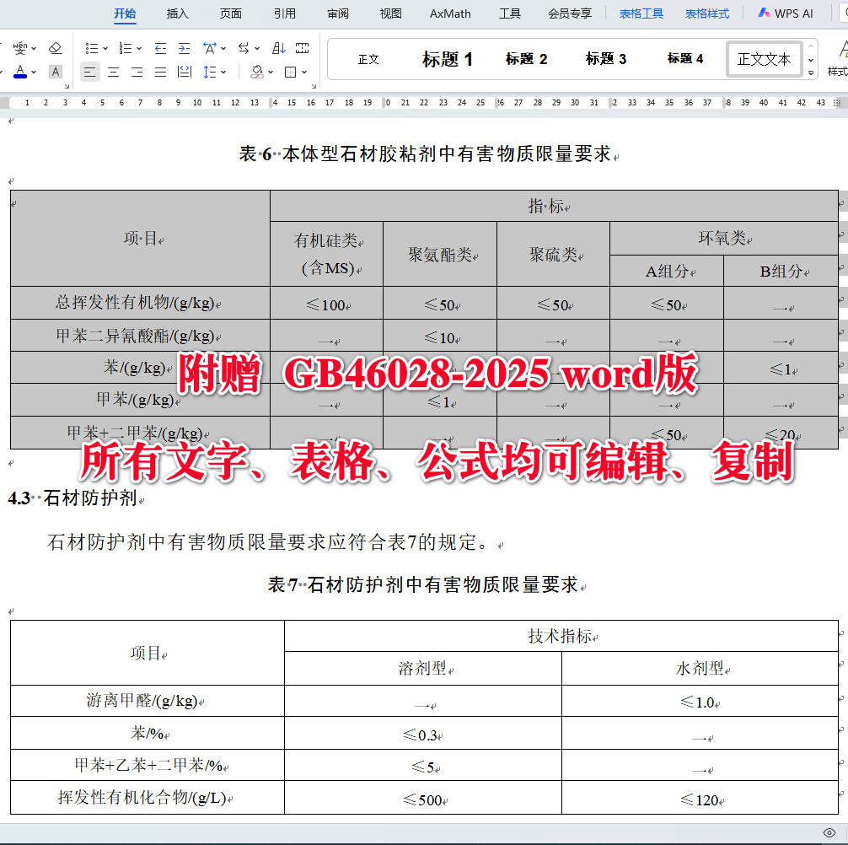The image size is (848, 845).
Task: Open the 表格样式 tab
Action: [707, 13]
